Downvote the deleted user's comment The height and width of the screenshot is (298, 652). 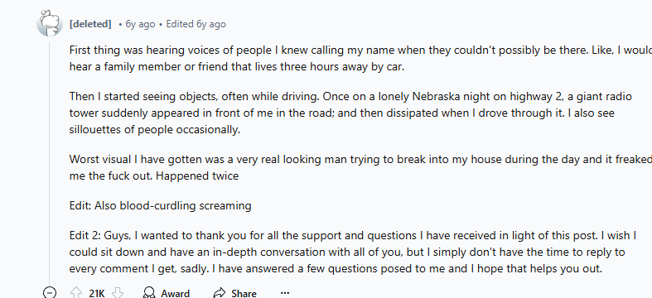(x=118, y=293)
